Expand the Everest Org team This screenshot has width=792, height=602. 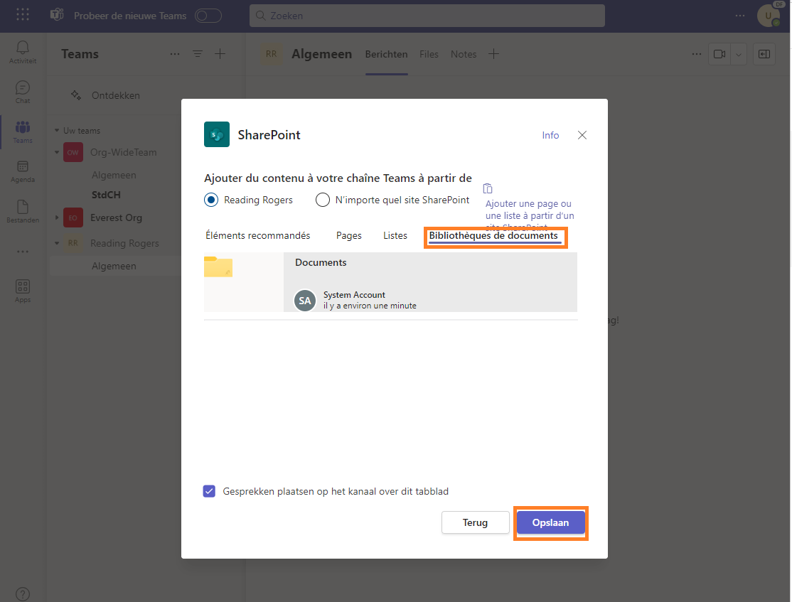click(x=56, y=217)
